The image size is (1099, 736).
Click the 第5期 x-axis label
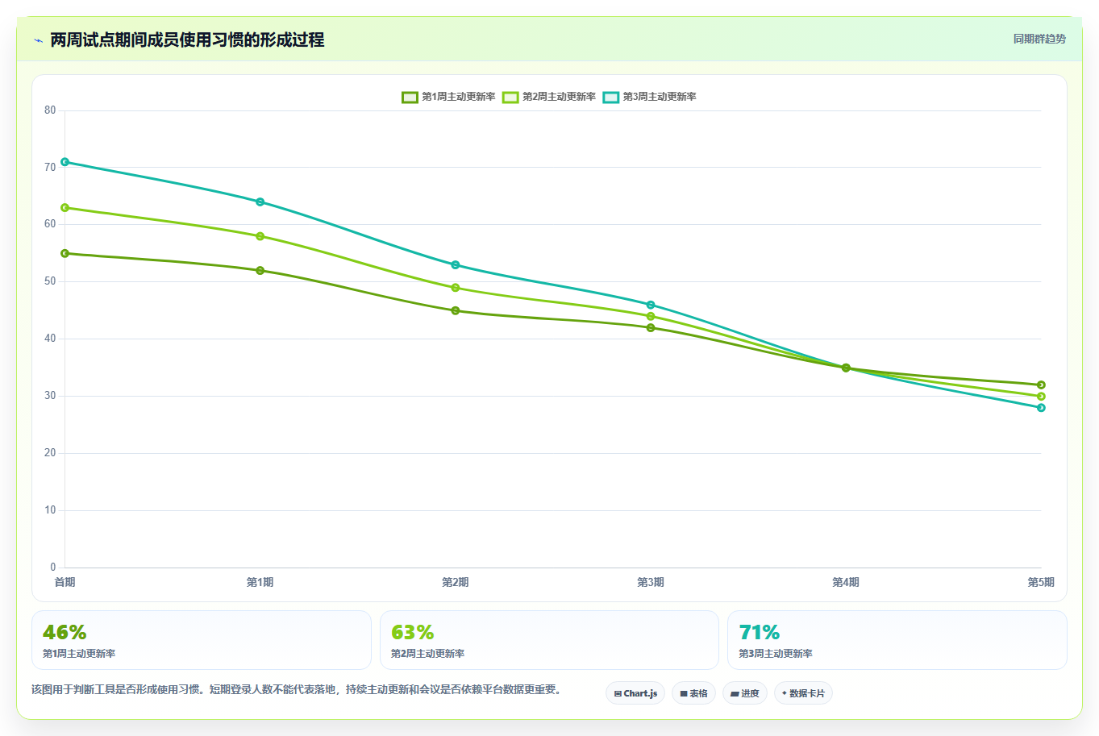click(1041, 582)
